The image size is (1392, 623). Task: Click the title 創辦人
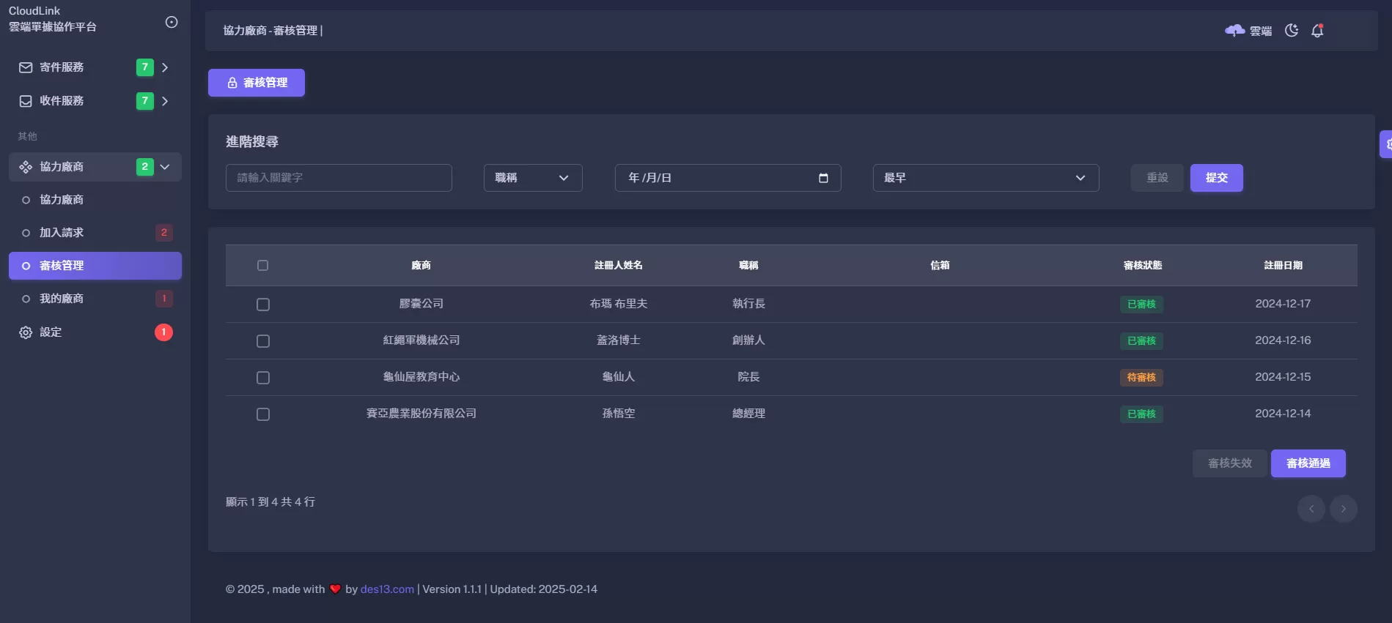pyautogui.click(x=748, y=340)
